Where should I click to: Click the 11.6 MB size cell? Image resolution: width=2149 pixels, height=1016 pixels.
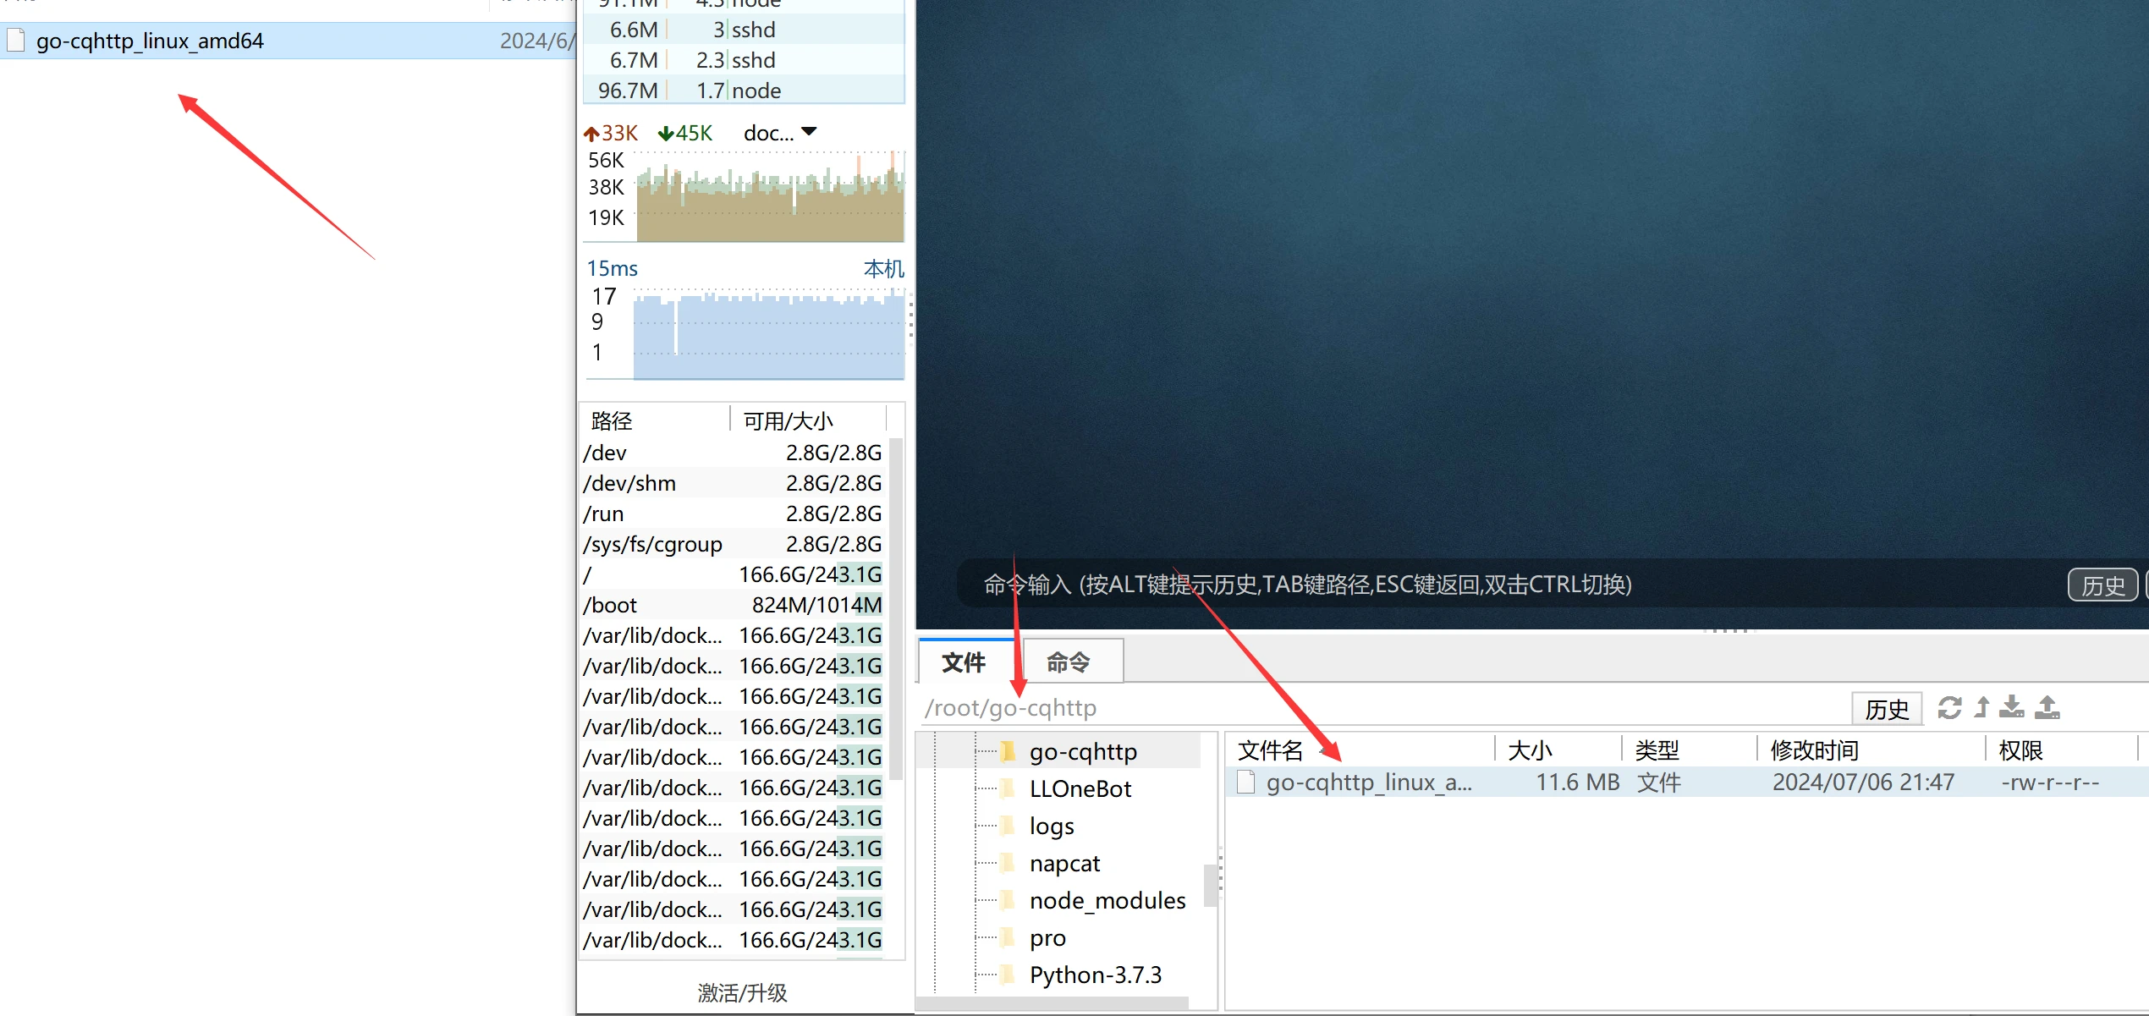point(1577,782)
